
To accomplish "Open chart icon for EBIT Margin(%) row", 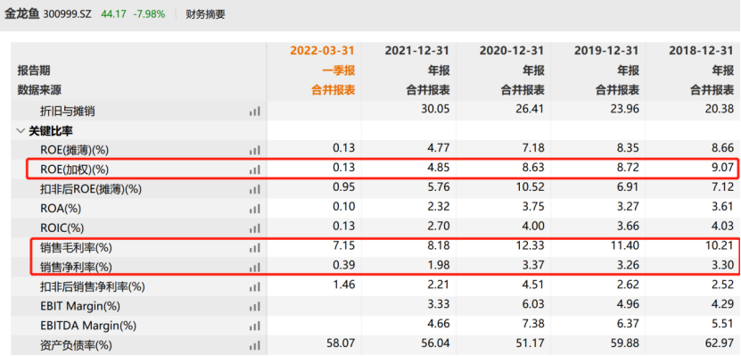I will pos(255,306).
